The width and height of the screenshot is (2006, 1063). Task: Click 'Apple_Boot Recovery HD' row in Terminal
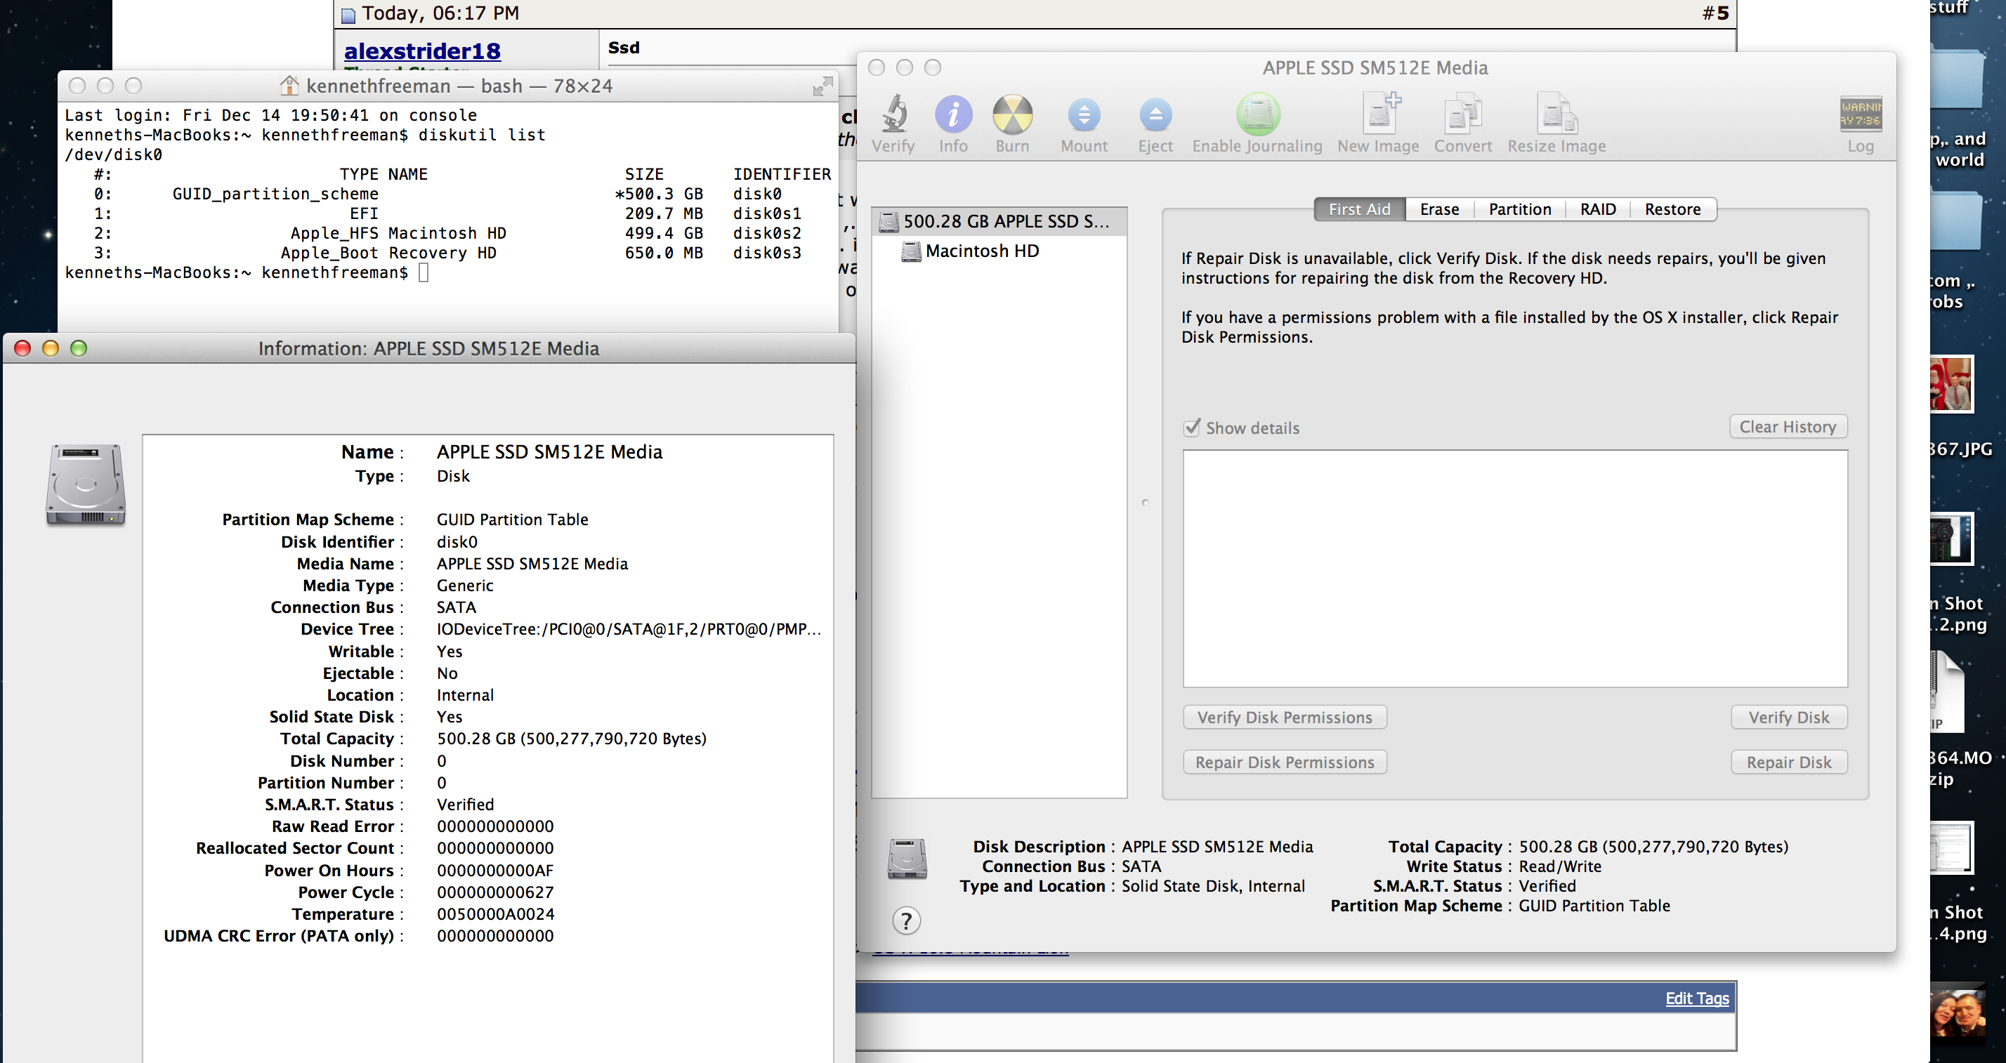[448, 253]
